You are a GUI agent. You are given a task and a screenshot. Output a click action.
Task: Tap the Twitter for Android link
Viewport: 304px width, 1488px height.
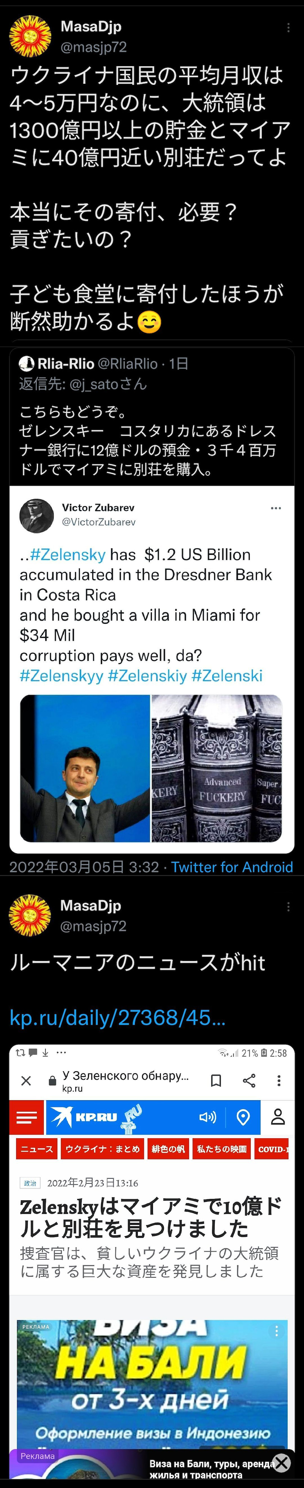coord(232,867)
